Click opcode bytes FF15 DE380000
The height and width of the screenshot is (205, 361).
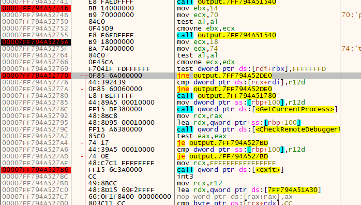point(115,109)
